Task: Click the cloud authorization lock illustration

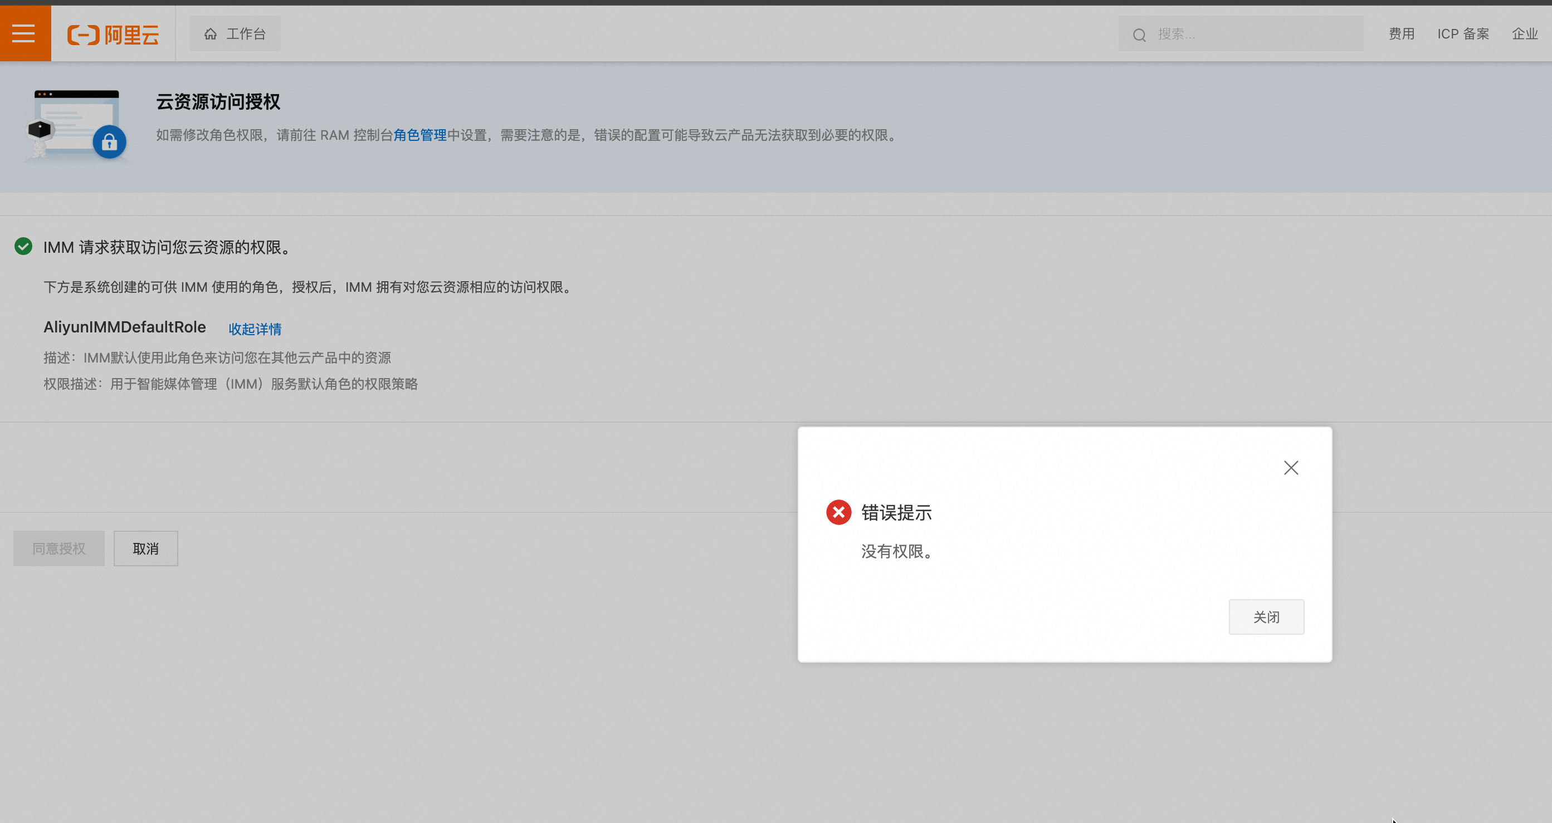Action: point(76,125)
